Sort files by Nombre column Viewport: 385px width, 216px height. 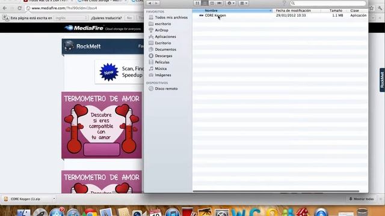pos(232,11)
